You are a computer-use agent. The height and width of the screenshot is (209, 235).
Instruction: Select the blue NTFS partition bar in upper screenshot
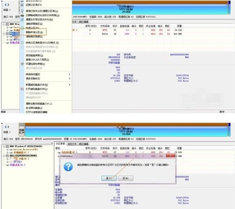point(150,9)
